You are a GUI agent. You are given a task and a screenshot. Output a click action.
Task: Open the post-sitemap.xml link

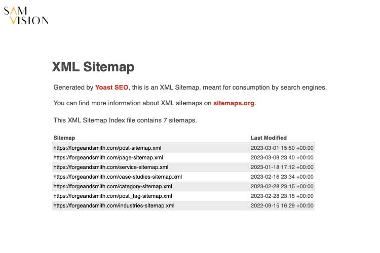(x=107, y=148)
